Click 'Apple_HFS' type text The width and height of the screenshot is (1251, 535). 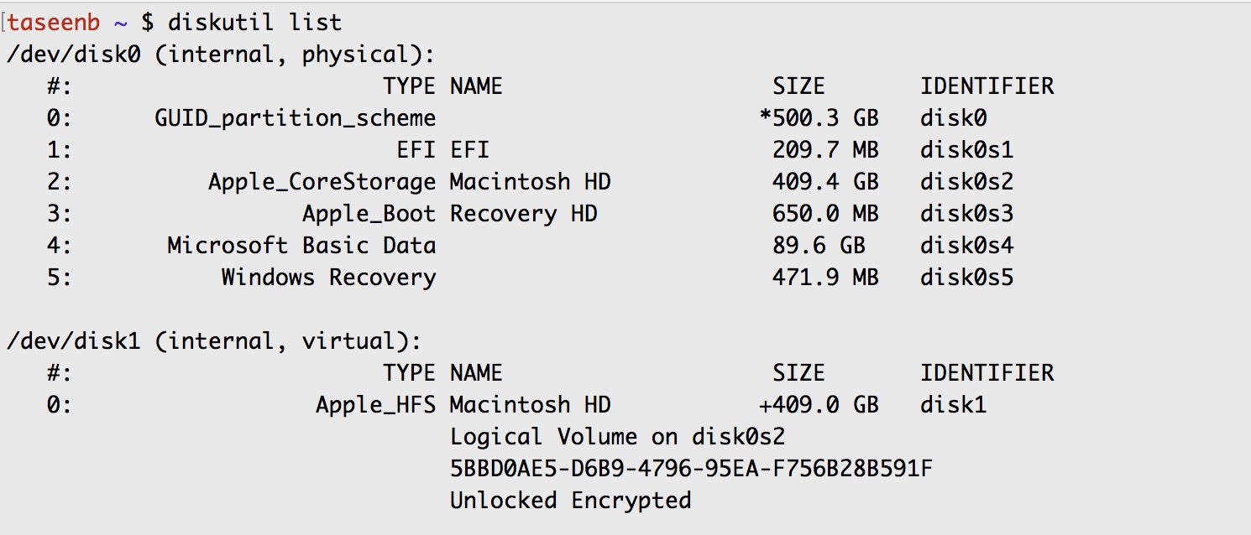375,405
